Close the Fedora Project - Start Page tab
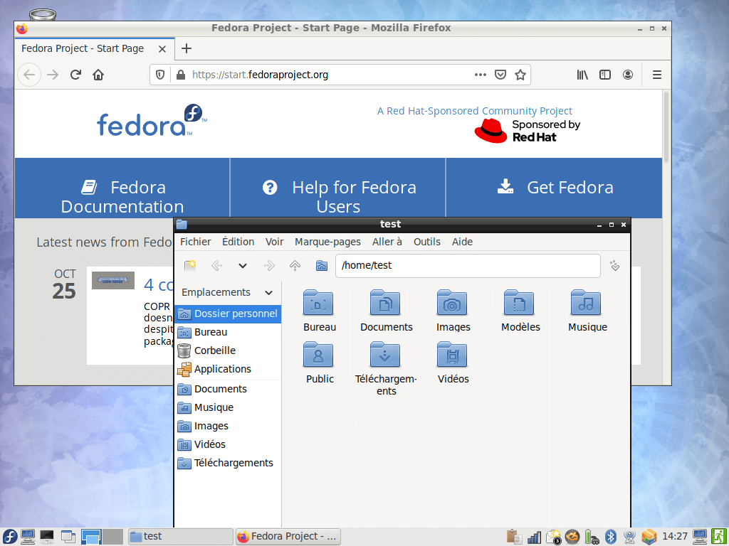 (x=162, y=49)
